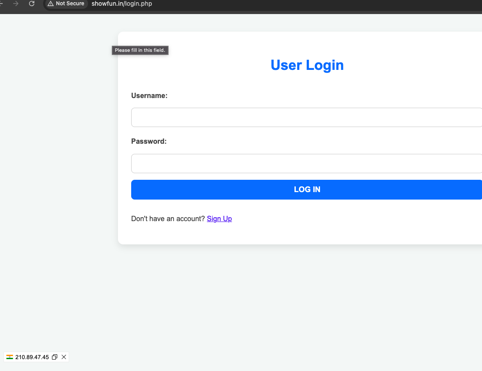
Task: Click the "Not Secure" label text
Action: [x=70, y=4]
